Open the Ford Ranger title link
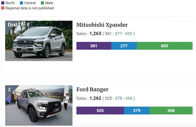196x127 pixels. (92, 89)
